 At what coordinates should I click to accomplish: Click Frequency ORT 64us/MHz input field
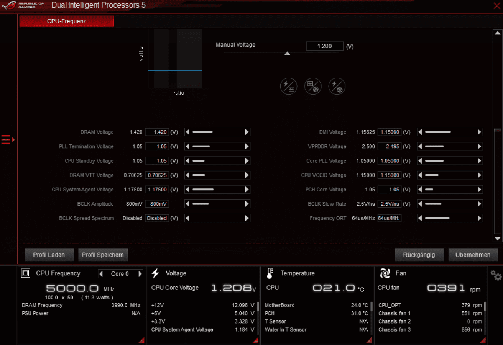[x=390, y=218]
